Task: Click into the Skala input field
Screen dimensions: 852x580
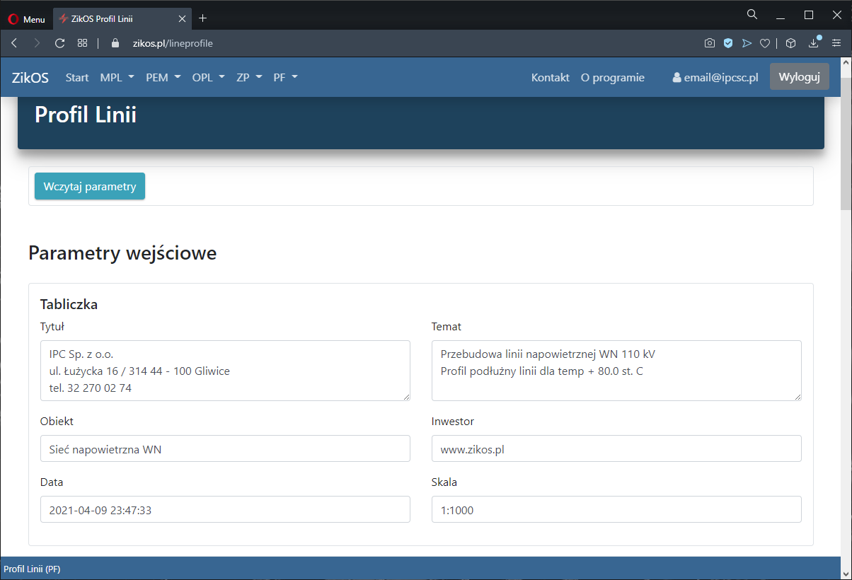Action: (616, 509)
